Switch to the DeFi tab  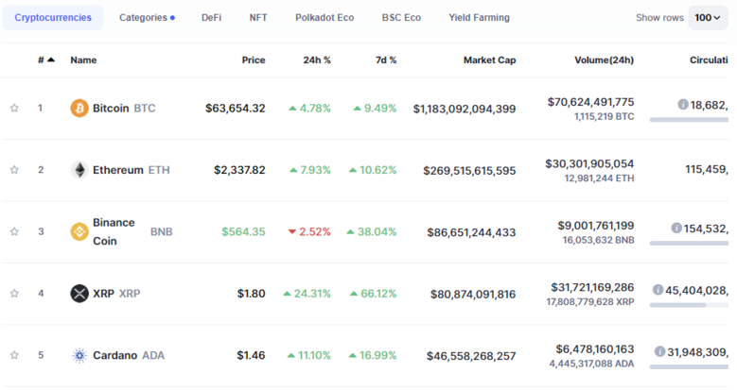[x=212, y=18]
